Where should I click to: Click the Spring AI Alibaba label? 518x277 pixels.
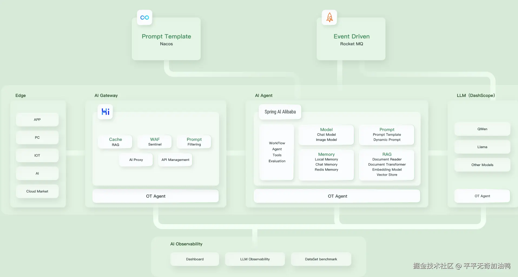tap(280, 112)
